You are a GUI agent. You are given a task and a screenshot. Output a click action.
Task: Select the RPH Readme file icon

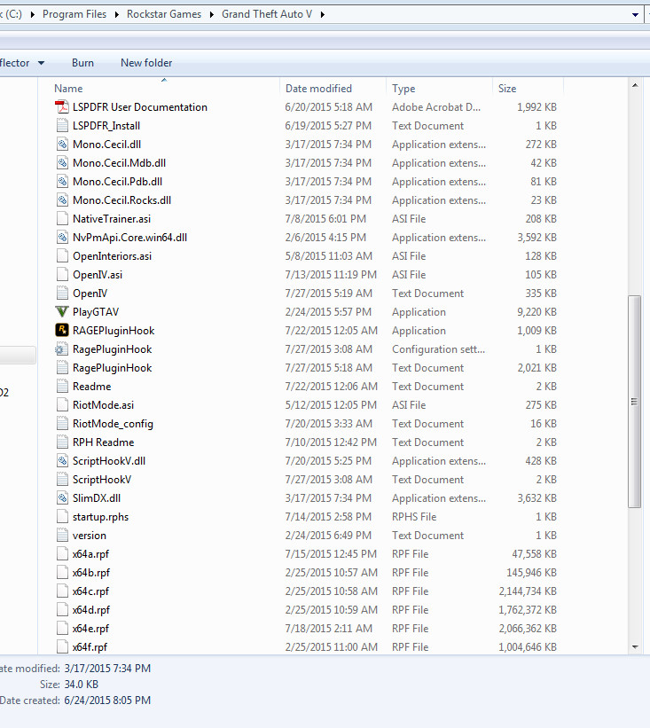62,442
